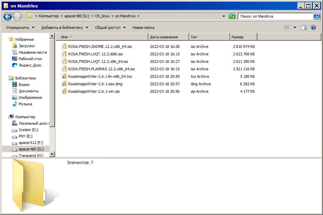Screen dimensions: 323x215
Task: Sort by the Размер column header
Action: (243, 37)
